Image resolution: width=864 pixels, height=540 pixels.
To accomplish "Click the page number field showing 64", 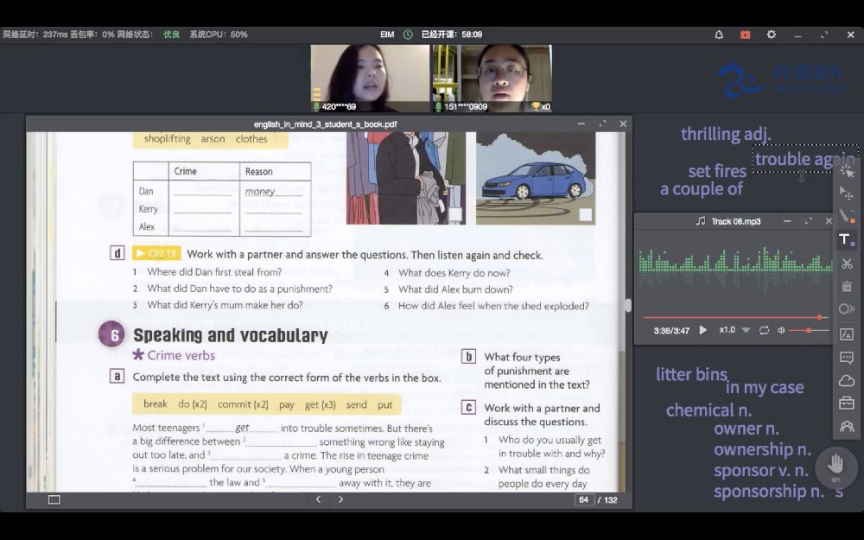I will 584,499.
